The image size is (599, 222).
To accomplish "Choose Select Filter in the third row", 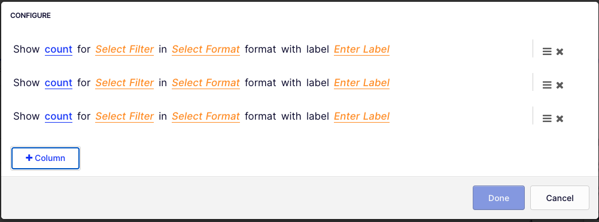I will pyautogui.click(x=124, y=116).
